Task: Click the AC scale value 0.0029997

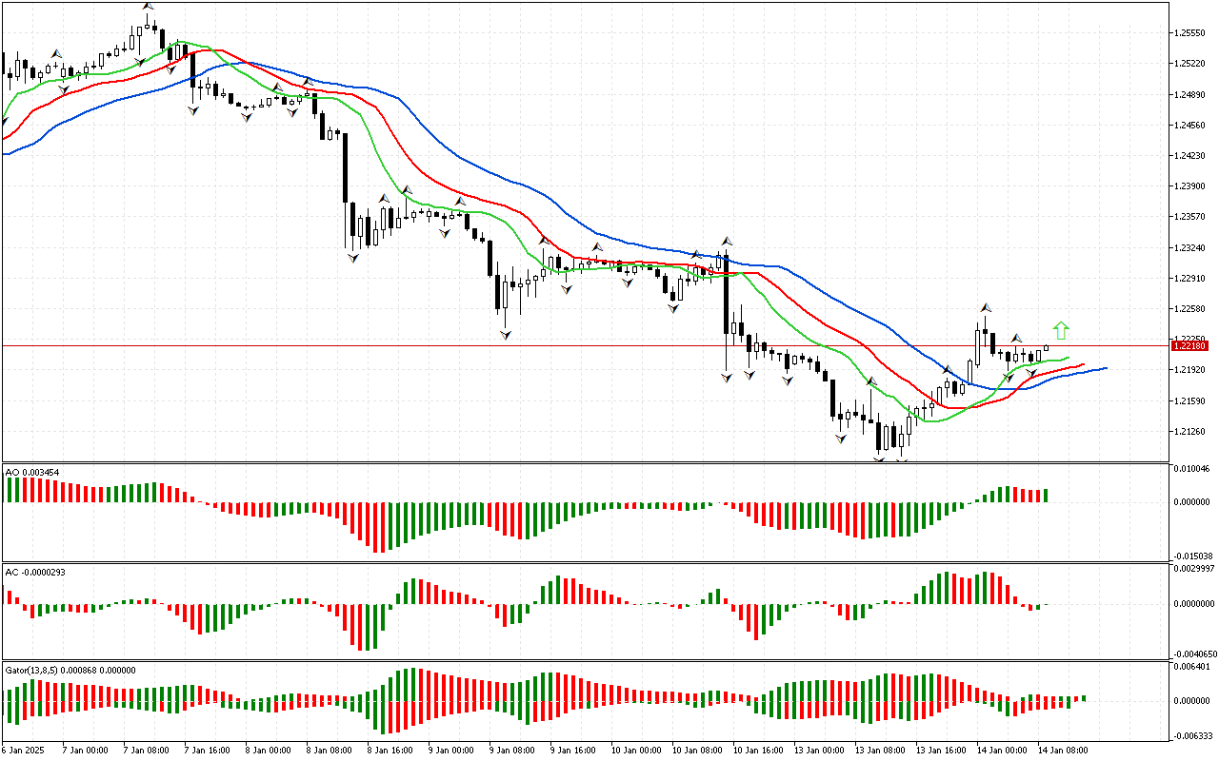Action: (x=1195, y=569)
